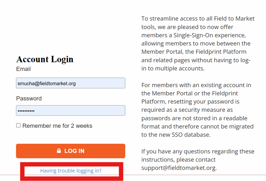The width and height of the screenshot is (266, 181).
Task: Click the paragraph starting "For members with"
Action: pos(198,110)
